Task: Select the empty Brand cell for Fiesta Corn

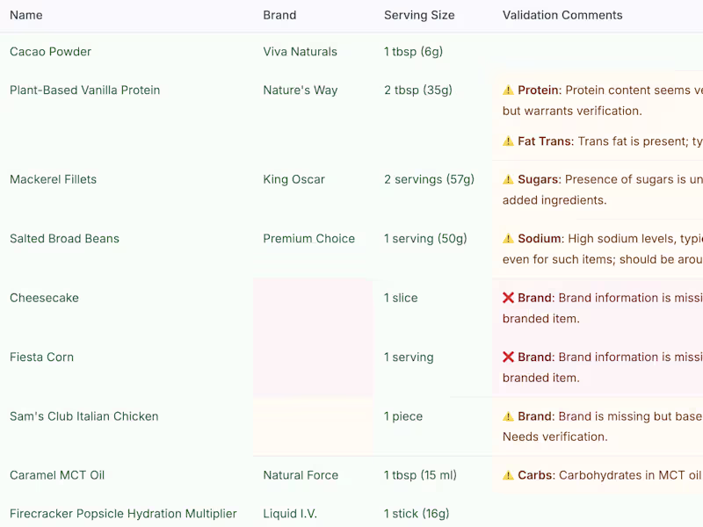Action: tap(313, 367)
